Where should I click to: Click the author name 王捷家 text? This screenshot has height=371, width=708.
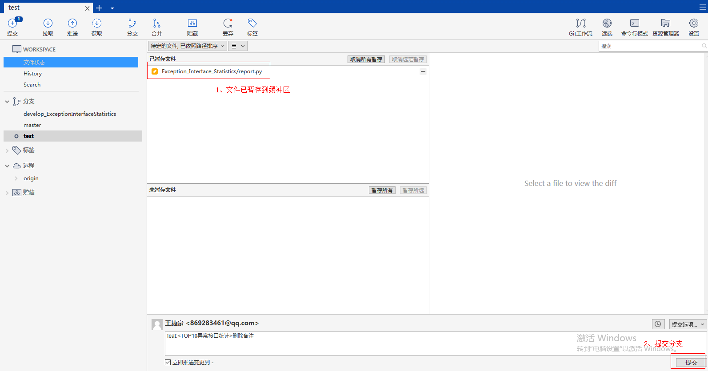point(174,323)
